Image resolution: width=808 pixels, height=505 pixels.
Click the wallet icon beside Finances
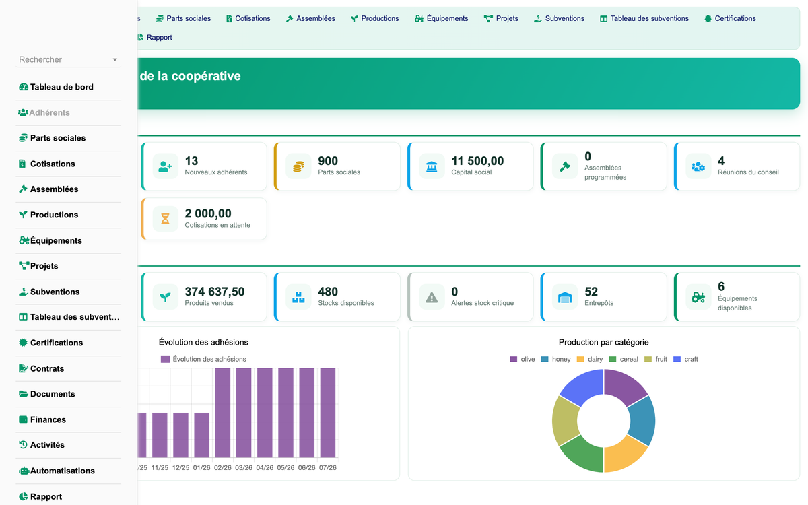[24, 419]
